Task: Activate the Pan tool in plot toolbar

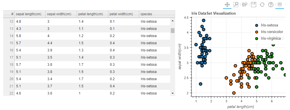Action: [227, 5]
